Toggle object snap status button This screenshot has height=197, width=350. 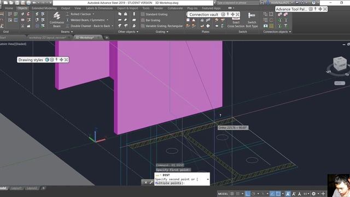(x=278, y=194)
